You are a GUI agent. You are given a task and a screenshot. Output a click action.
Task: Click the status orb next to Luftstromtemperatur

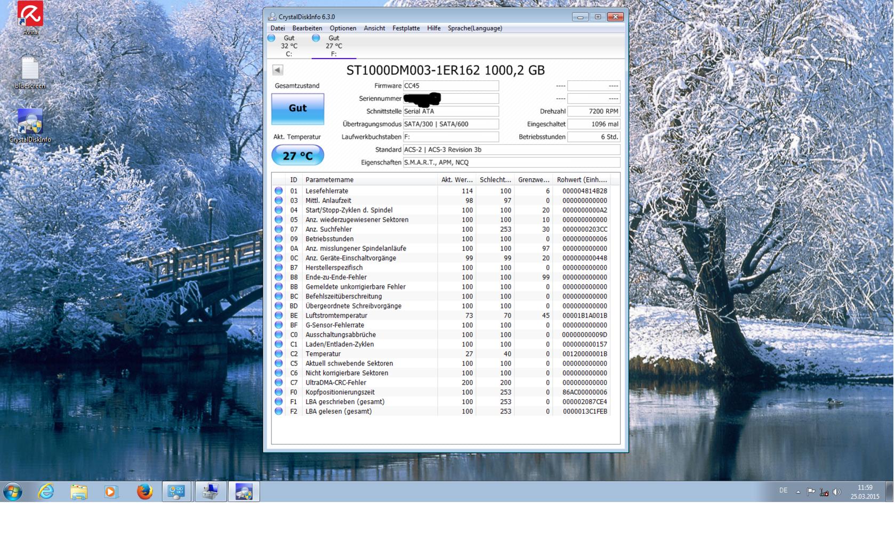click(278, 315)
